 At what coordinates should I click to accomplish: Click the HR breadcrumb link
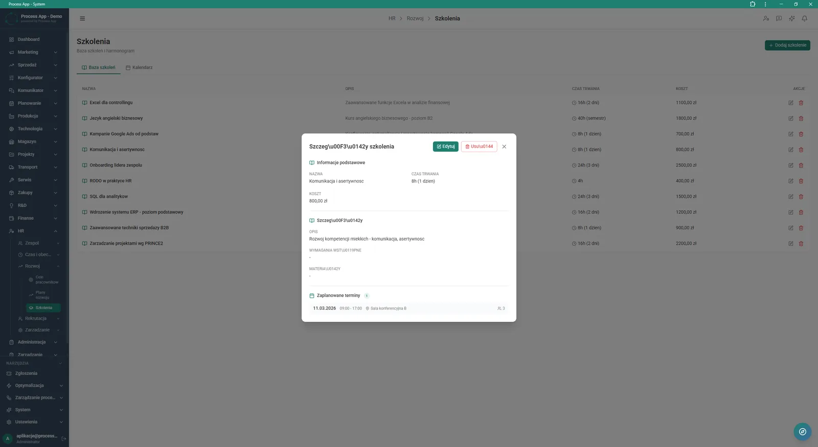pos(392,18)
